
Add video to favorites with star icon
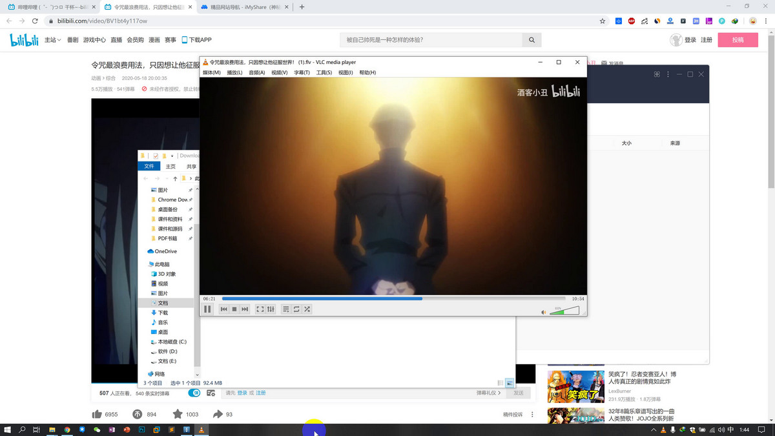point(177,414)
